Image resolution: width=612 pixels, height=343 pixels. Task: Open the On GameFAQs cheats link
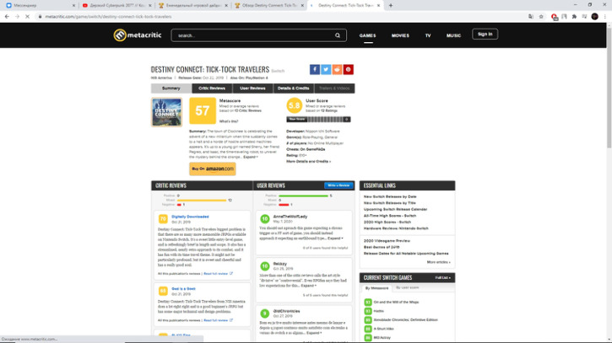coord(312,149)
